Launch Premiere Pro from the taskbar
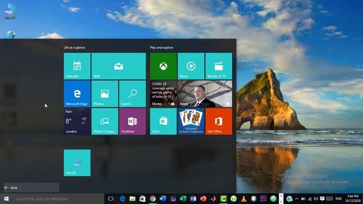The width and height of the screenshot is (363, 204). click(x=263, y=199)
